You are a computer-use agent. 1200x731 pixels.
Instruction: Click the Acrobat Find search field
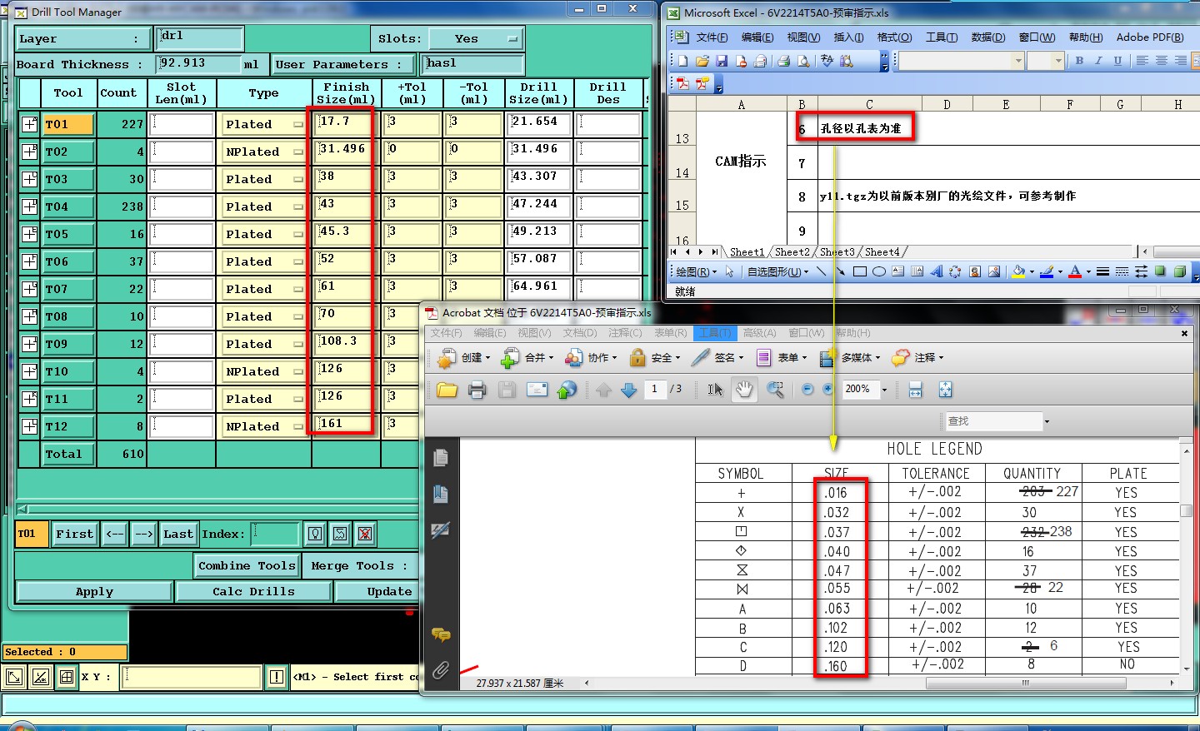993,421
